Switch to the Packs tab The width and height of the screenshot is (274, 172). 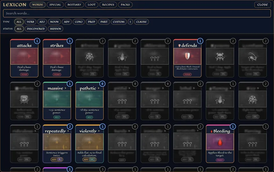(125, 5)
